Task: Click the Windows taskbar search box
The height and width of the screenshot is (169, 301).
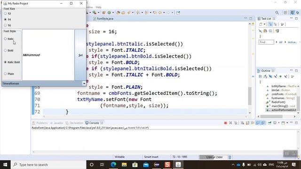Action: pyautogui.click(x=48, y=165)
